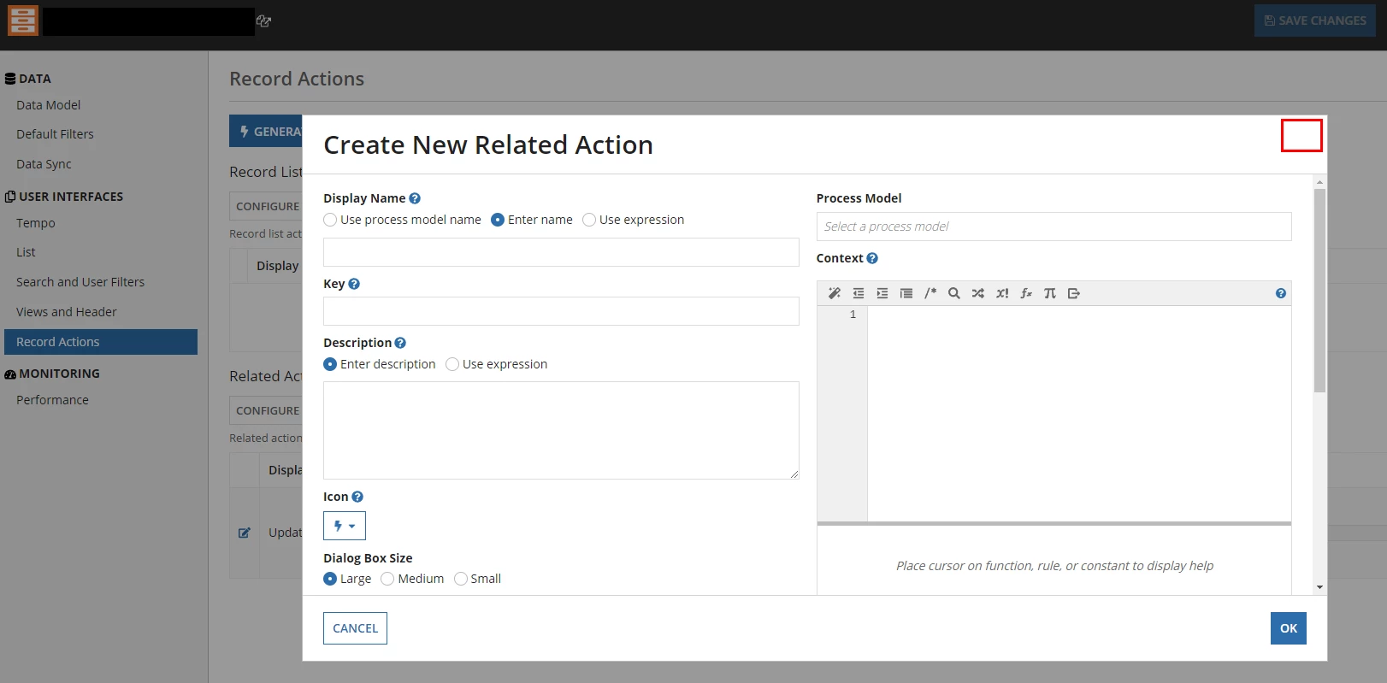The image size is (1387, 683).
Task: Click the export arrow icon in expression toolbar
Action: pos(1074,293)
